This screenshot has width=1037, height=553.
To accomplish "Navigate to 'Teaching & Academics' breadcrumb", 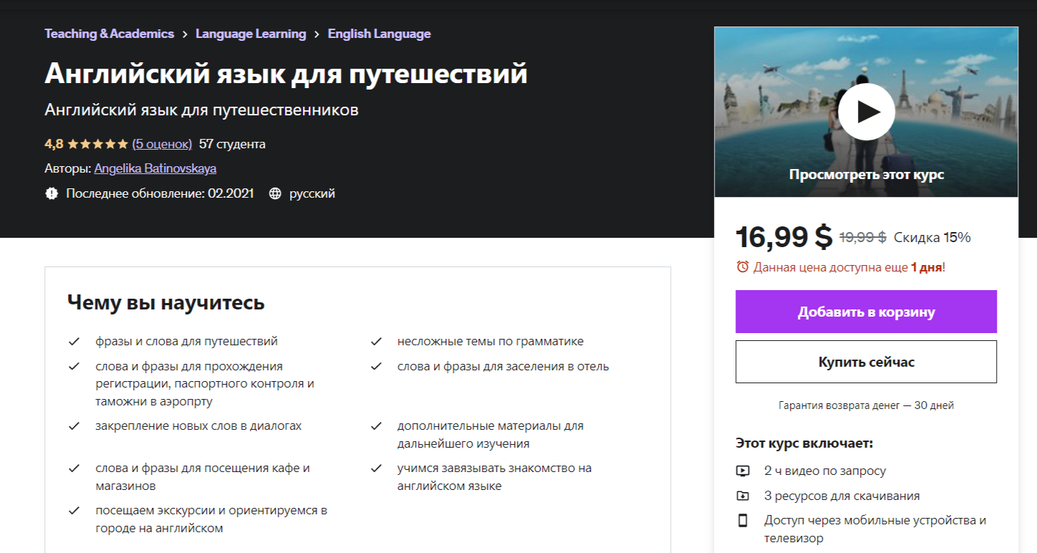I will pos(109,33).
